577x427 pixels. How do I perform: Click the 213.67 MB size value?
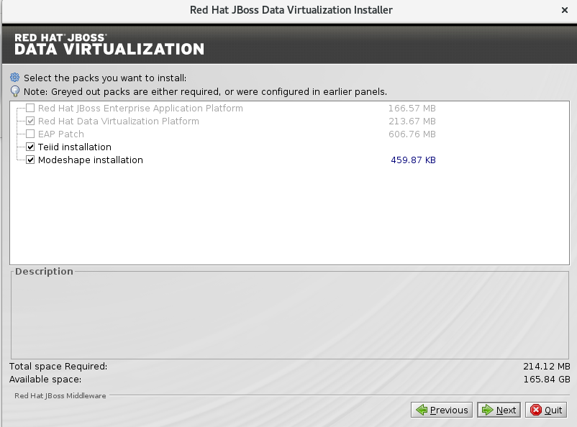click(x=412, y=121)
